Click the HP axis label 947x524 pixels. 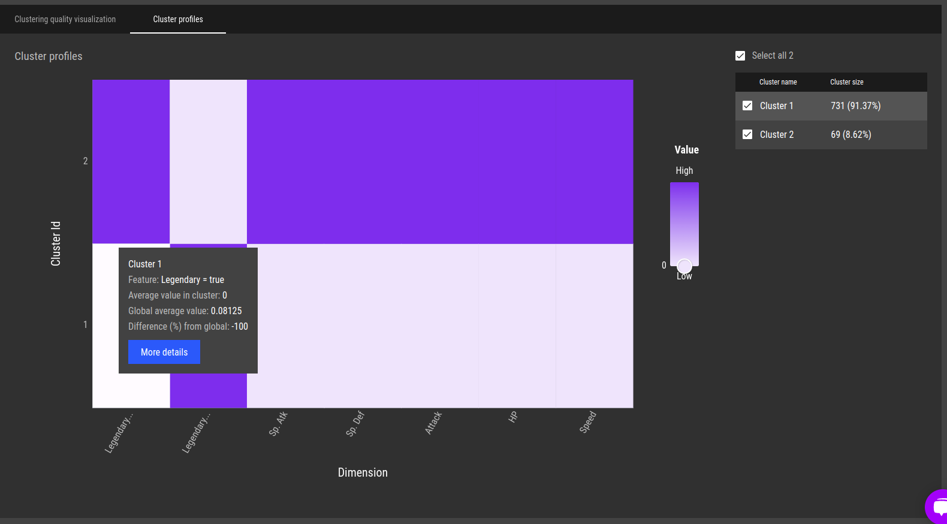click(513, 417)
